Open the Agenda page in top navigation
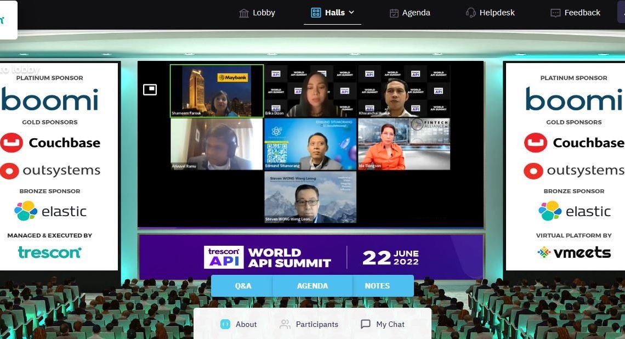 [x=410, y=13]
